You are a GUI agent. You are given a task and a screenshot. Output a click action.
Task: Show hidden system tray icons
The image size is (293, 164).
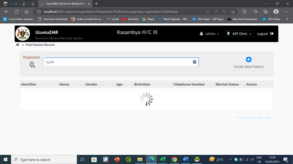point(230,159)
